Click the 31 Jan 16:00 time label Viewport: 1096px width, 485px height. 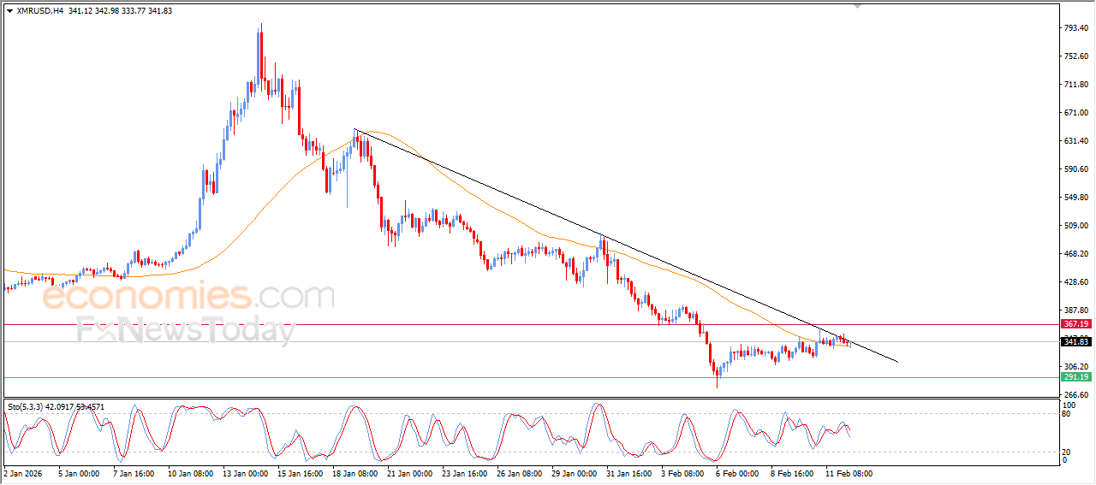pos(628,472)
